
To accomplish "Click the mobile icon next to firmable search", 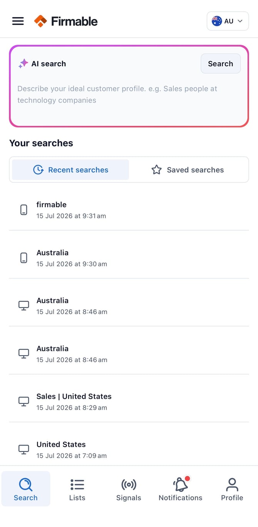I will pos(24,210).
